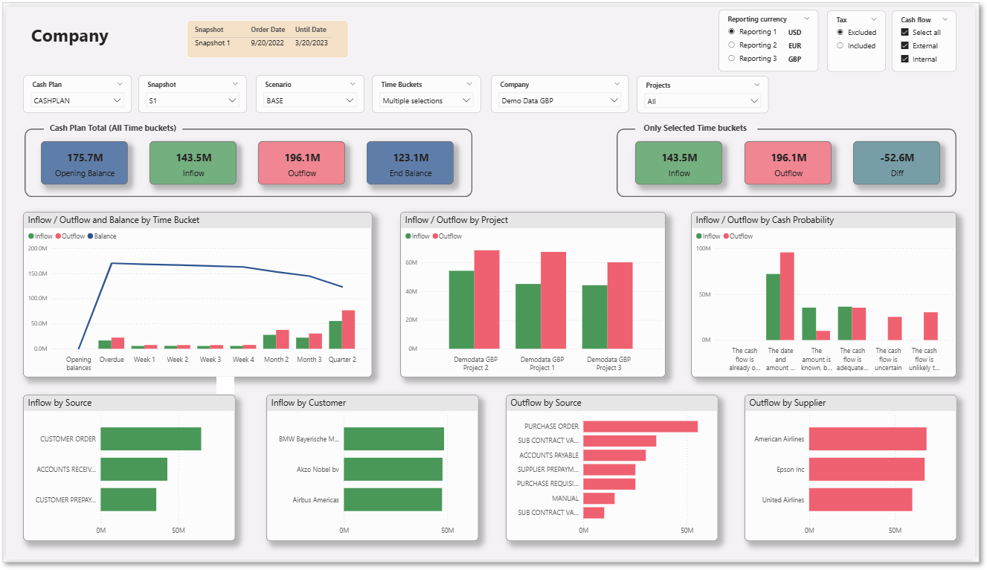Select Reporting 3 GBP currency option
The height and width of the screenshot is (570, 987).
732,59
